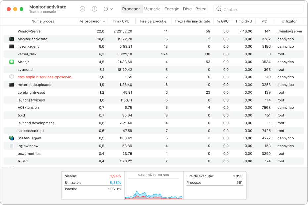This screenshot has height=205, width=308.
Task: Click the 338 wakeups cell of kernel_task
Action: click(x=207, y=54)
